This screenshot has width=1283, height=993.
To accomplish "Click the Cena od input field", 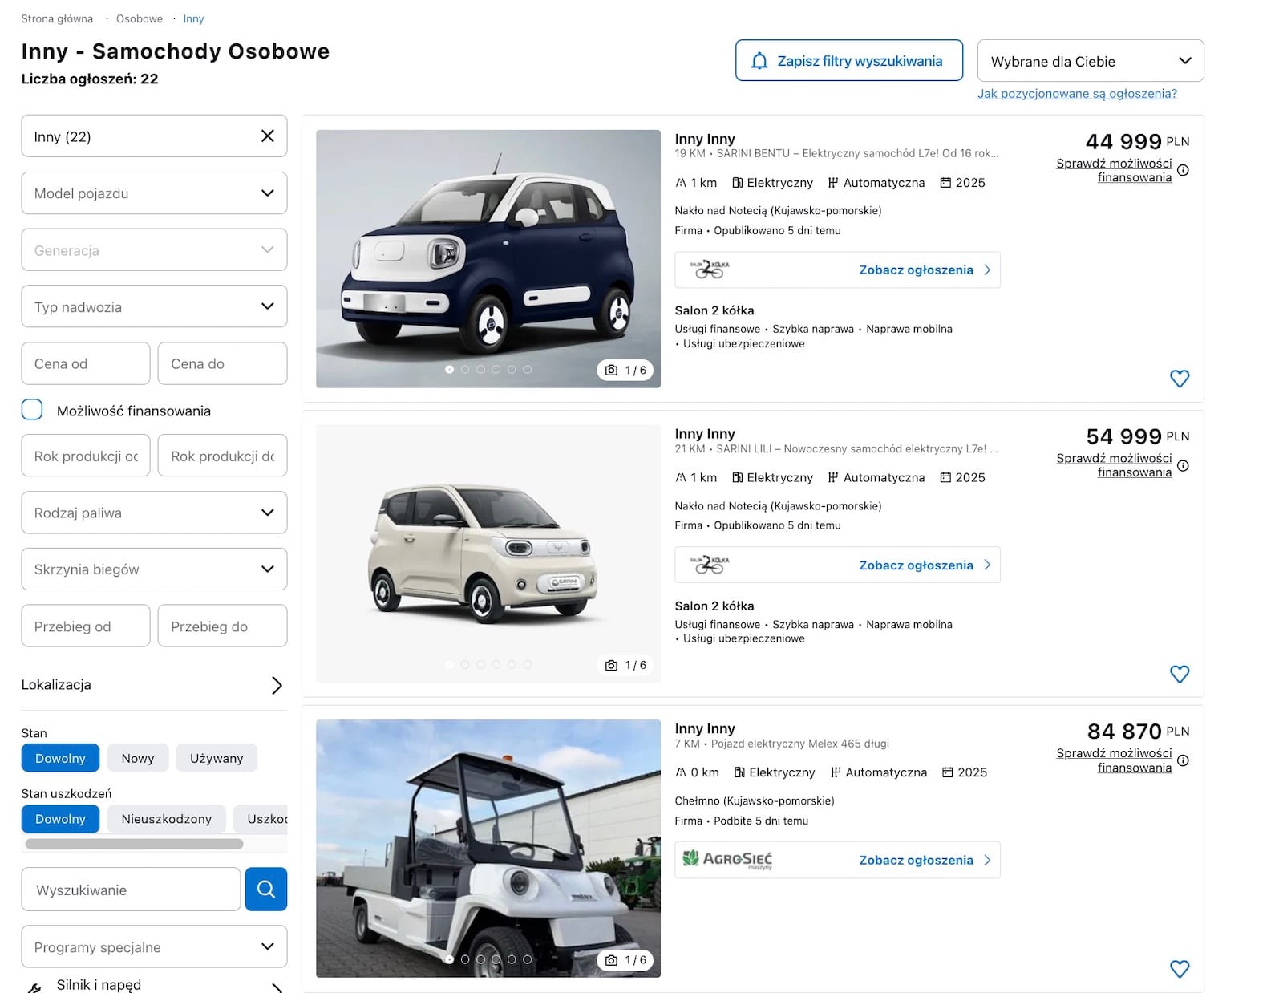I will click(86, 363).
